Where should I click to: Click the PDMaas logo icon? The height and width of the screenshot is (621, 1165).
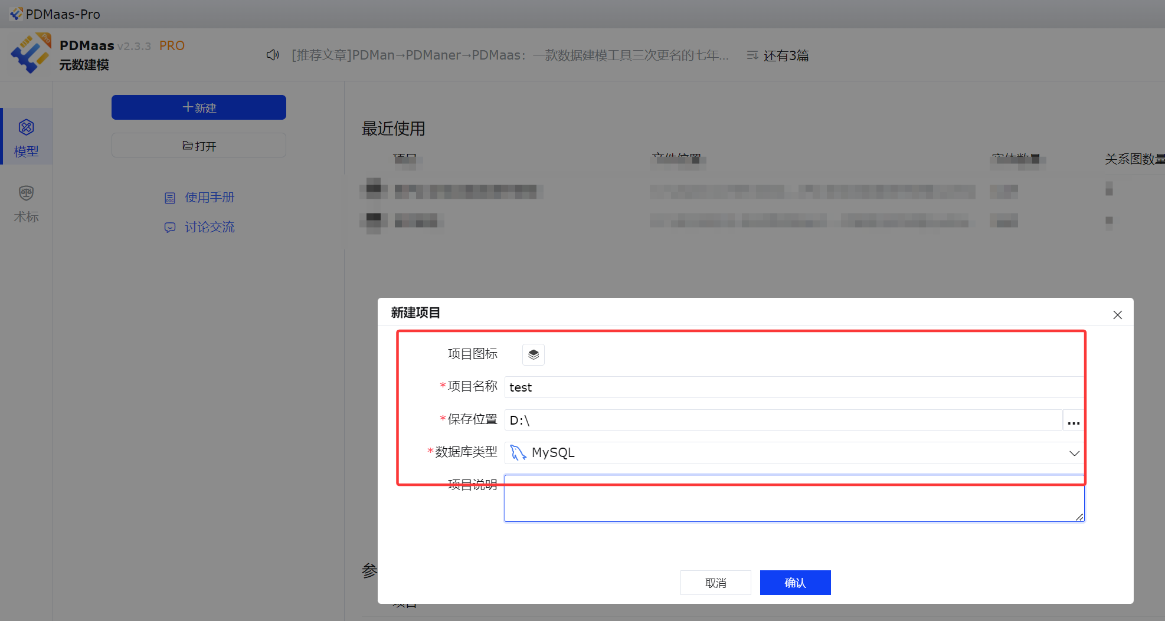(30, 54)
